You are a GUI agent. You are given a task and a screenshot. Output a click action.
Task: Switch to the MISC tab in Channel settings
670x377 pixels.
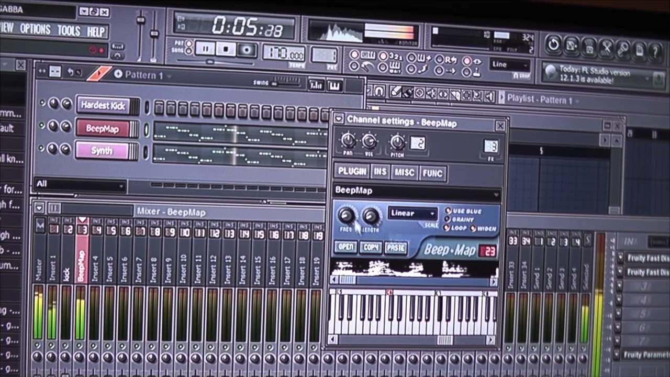click(405, 172)
